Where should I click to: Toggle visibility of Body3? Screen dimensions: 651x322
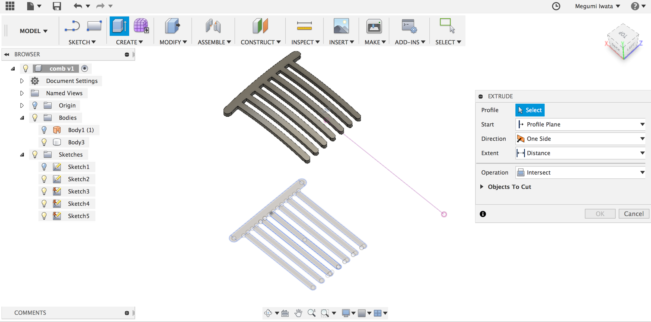pyautogui.click(x=44, y=142)
